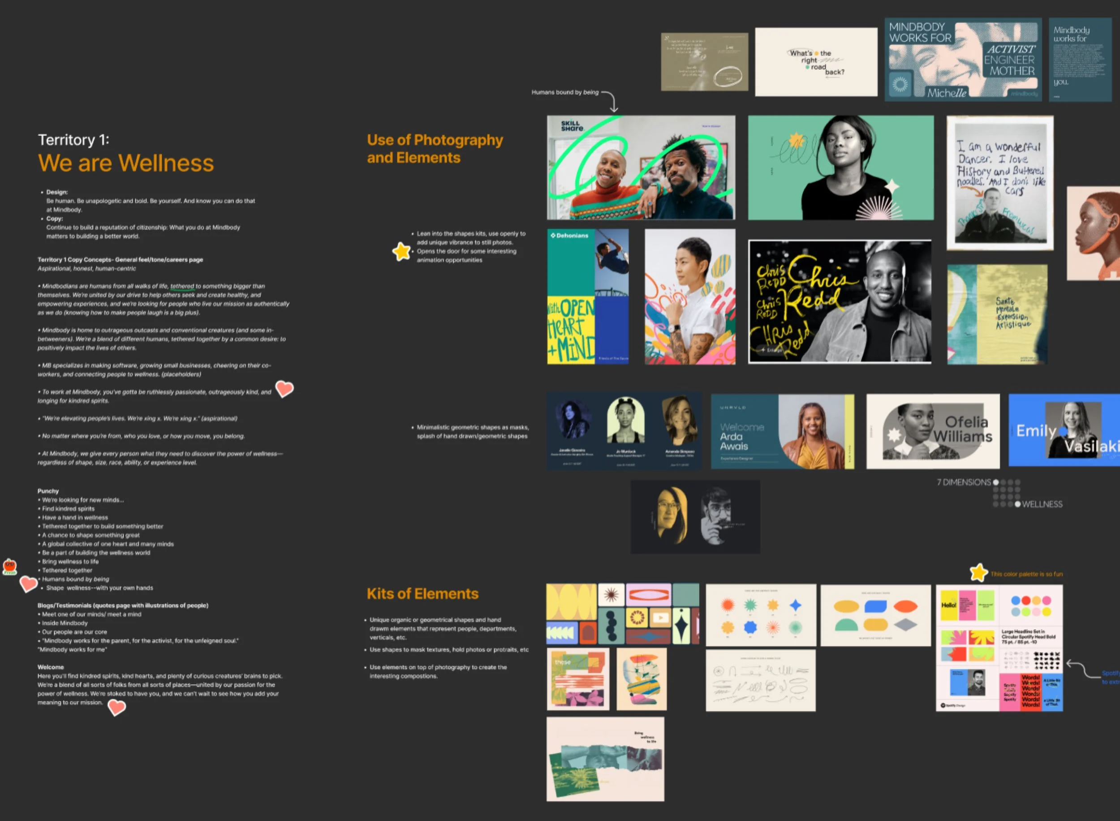Select the 'What's the right road back?' image
1120x821 pixels.
tap(816, 62)
